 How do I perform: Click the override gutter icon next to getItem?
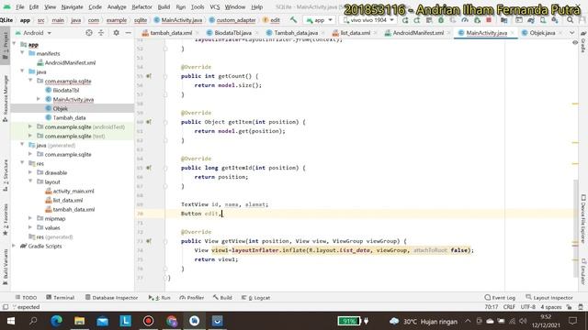[149, 122]
